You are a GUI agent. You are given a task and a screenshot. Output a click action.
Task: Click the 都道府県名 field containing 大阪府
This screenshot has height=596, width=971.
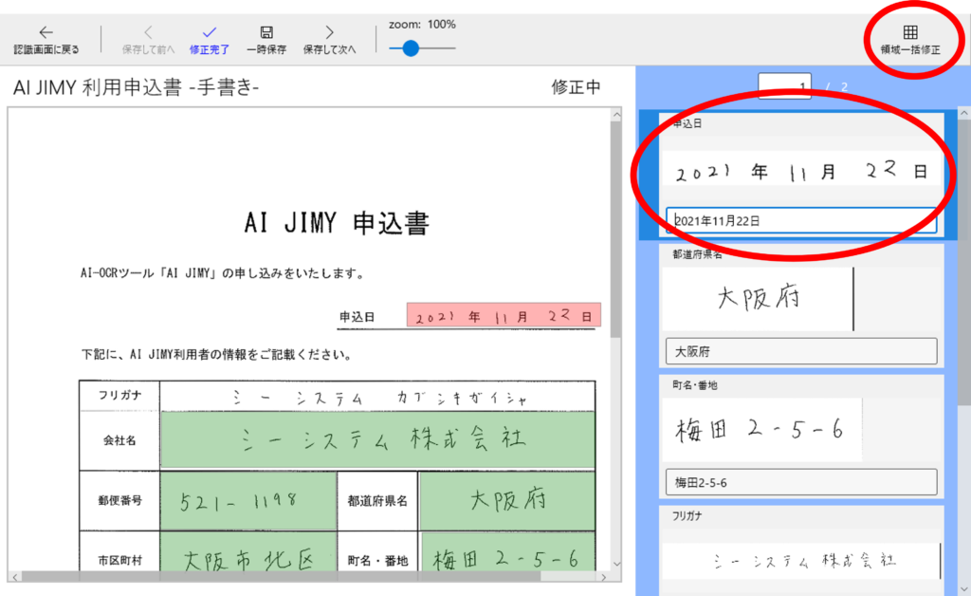pyautogui.click(x=800, y=351)
